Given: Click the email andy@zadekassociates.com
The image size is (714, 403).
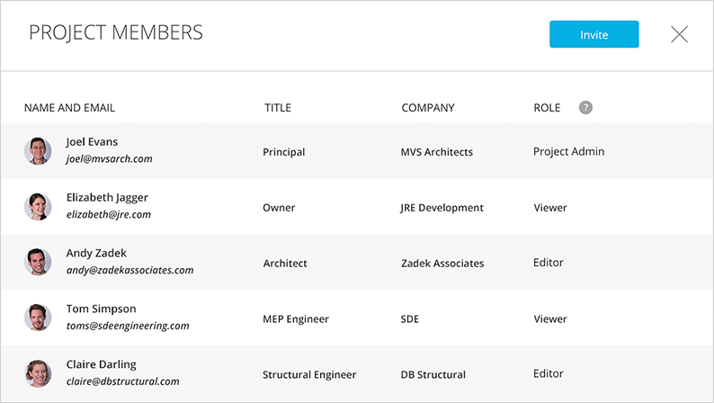Looking at the screenshot, I should click(129, 270).
